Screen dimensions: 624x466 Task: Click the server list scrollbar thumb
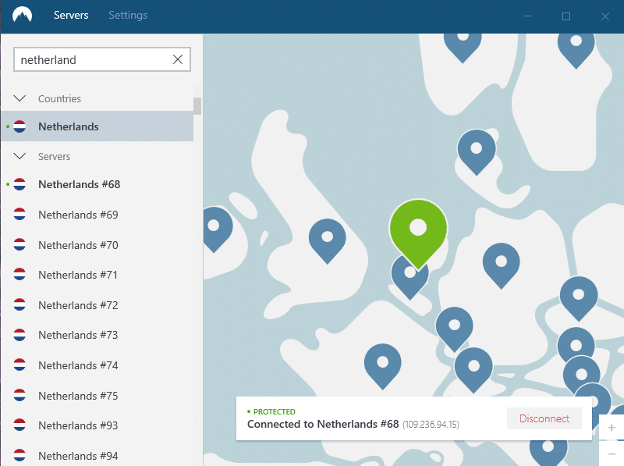pos(197,106)
